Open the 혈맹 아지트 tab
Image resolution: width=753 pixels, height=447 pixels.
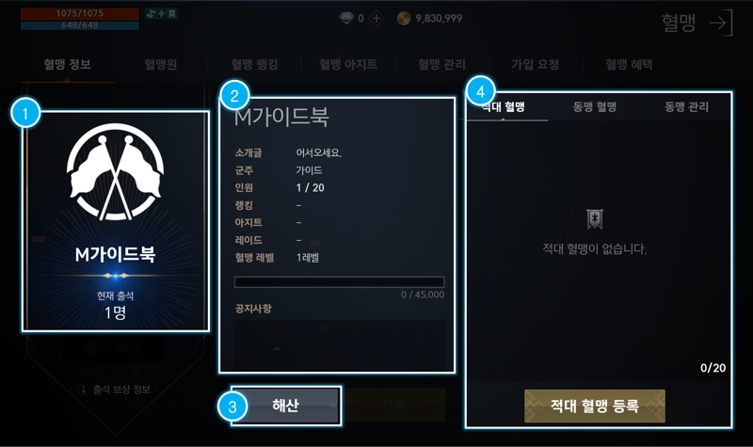tap(348, 64)
